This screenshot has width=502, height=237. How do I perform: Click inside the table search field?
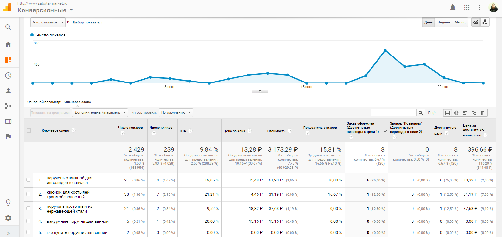click(394, 113)
